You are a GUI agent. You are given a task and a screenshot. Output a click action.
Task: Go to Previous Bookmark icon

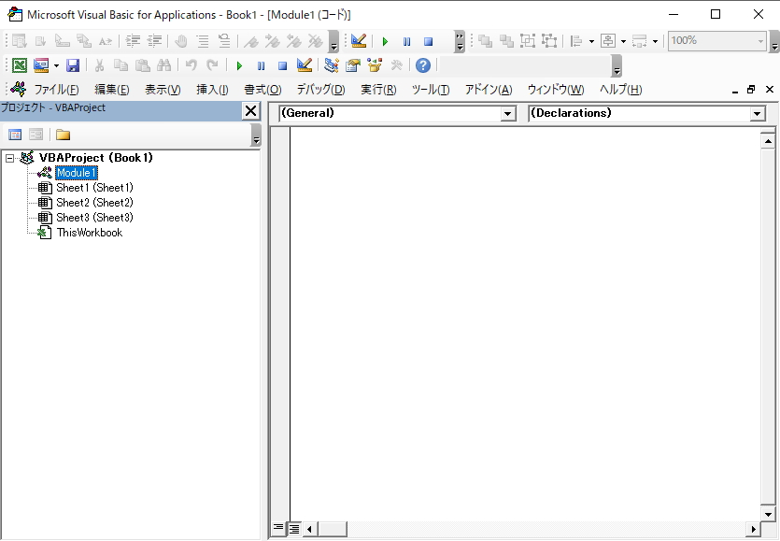pos(293,41)
